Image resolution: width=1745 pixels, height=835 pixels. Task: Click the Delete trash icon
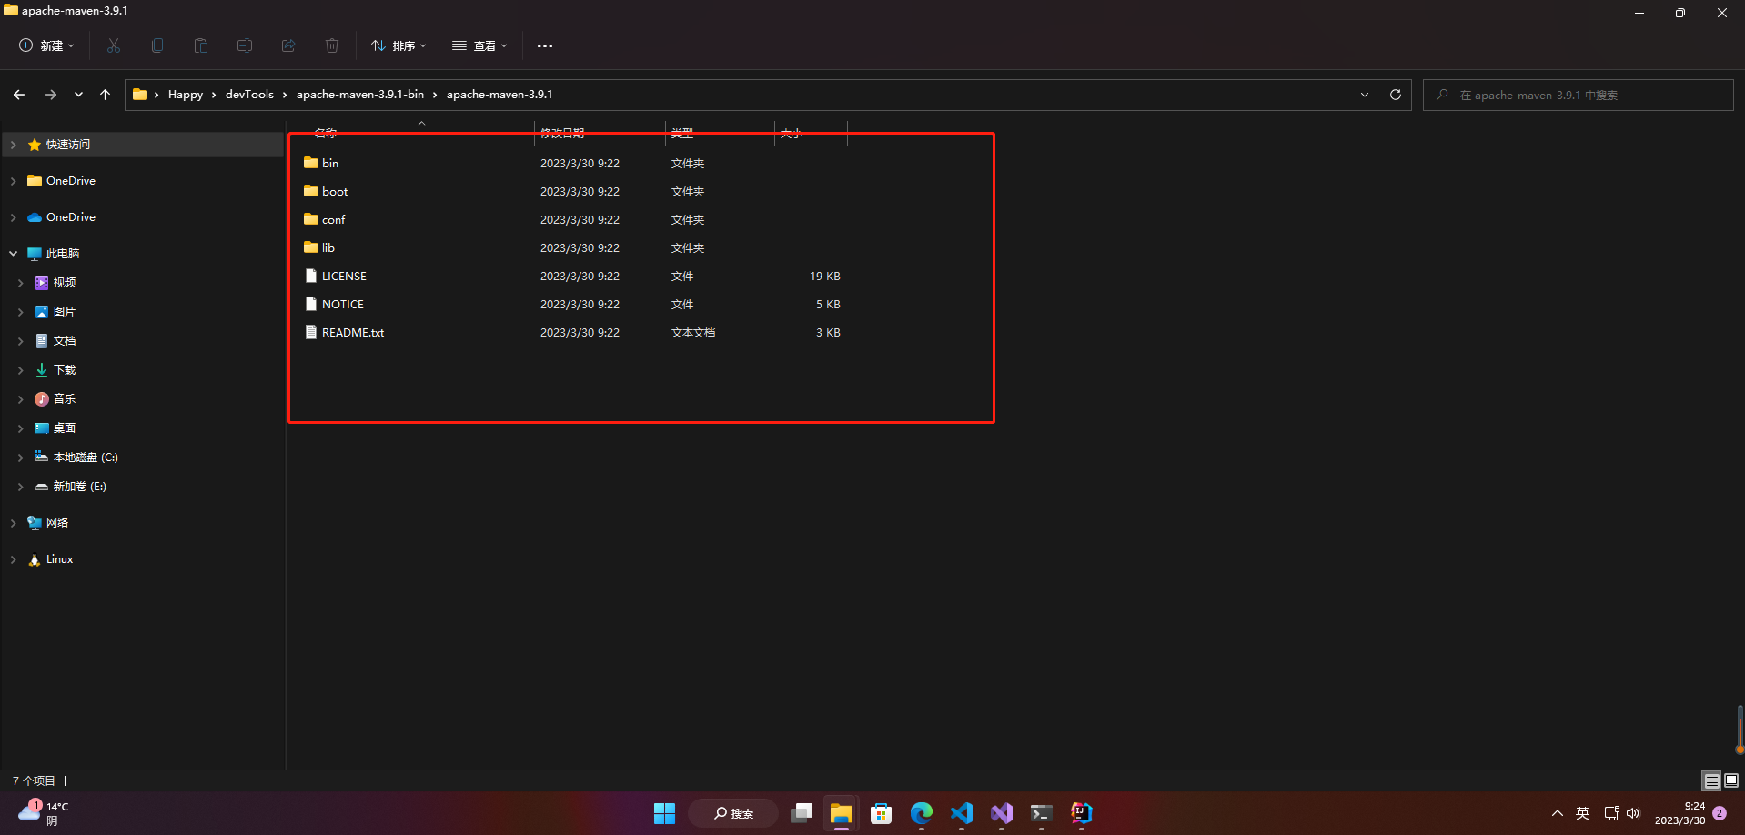pos(332,45)
